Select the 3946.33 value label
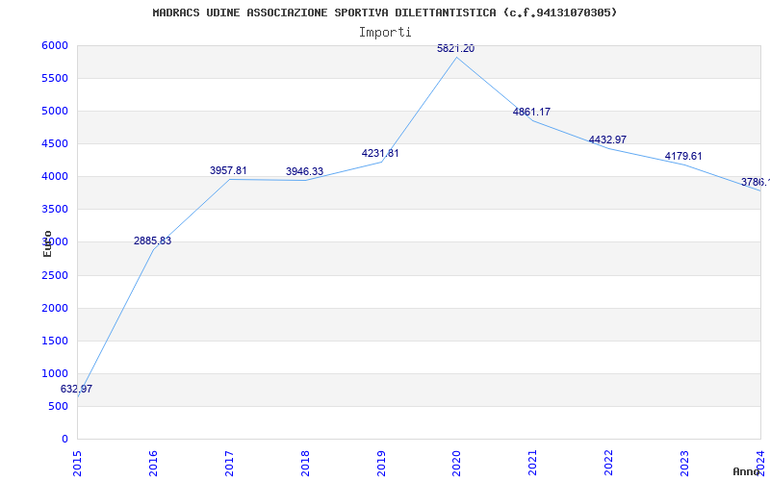The height and width of the screenshot is (481, 770). [304, 172]
